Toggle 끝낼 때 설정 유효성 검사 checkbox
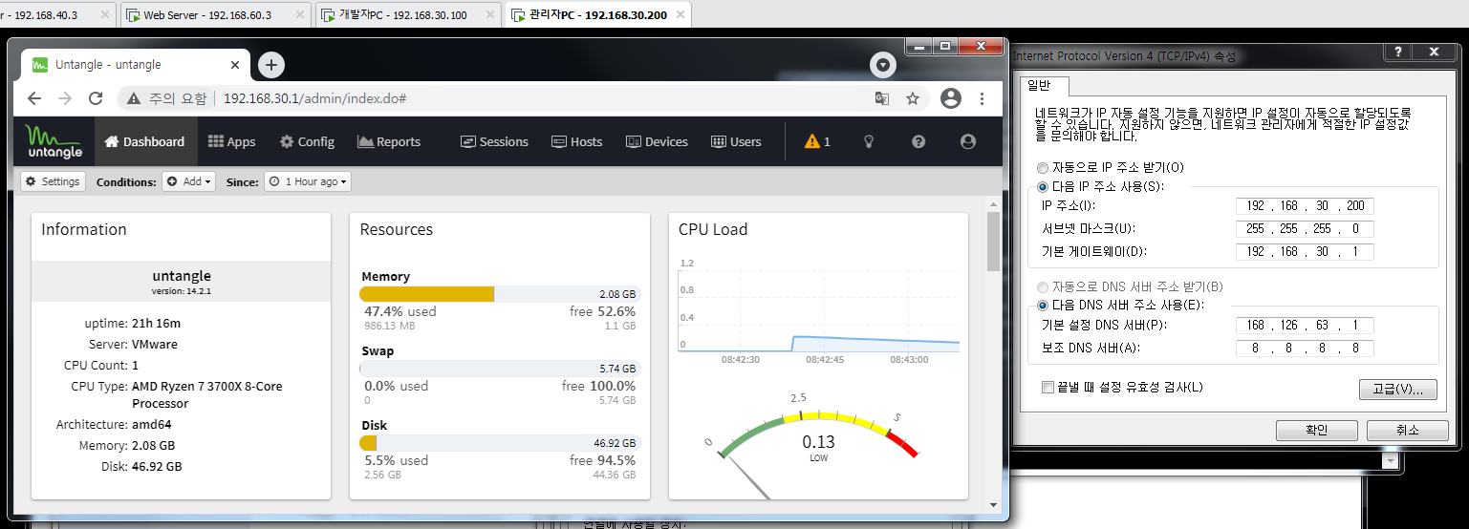1469x529 pixels. tap(1048, 387)
